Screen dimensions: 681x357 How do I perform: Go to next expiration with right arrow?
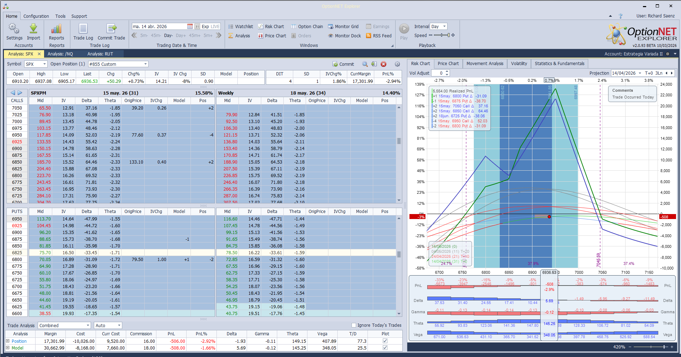(20, 93)
